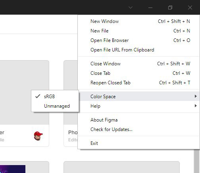Minimize the Figma window
Viewport: 200px width, 173px height.
coord(150,8)
